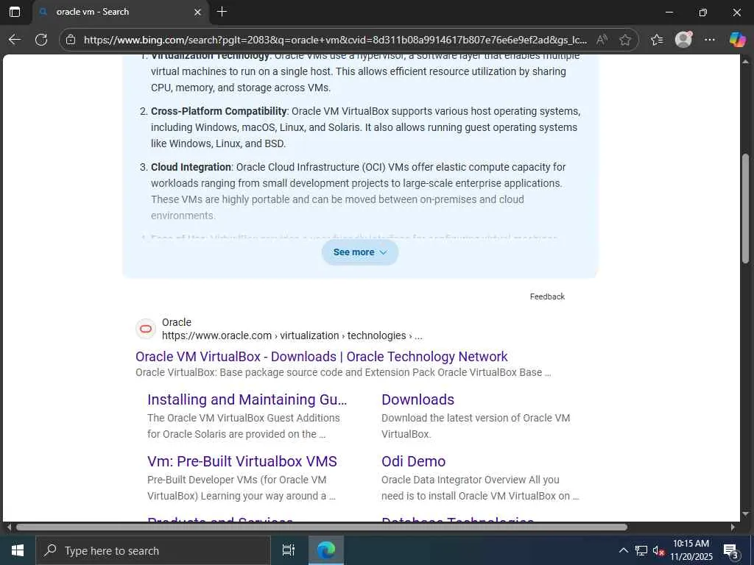Image resolution: width=754 pixels, height=565 pixels.
Task: Refresh the page with the reload icon
Action: pos(41,40)
